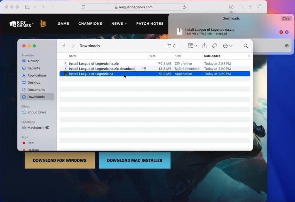Clear the Safari downloads list

coord(286,19)
